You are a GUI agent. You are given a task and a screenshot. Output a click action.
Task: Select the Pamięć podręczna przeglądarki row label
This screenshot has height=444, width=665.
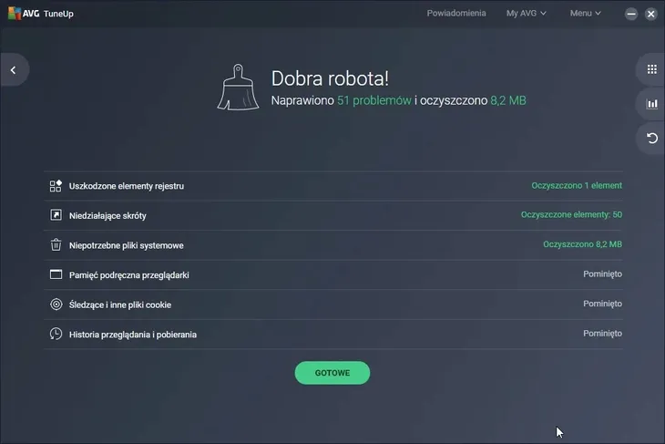(129, 275)
